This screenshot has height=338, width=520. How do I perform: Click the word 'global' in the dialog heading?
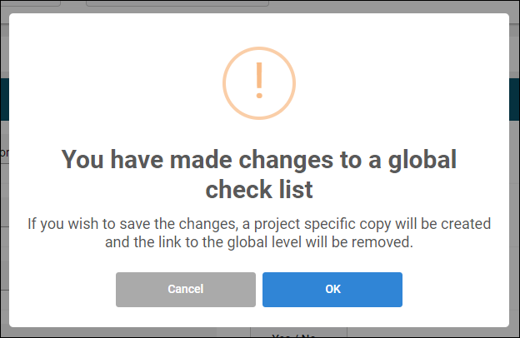(422, 160)
